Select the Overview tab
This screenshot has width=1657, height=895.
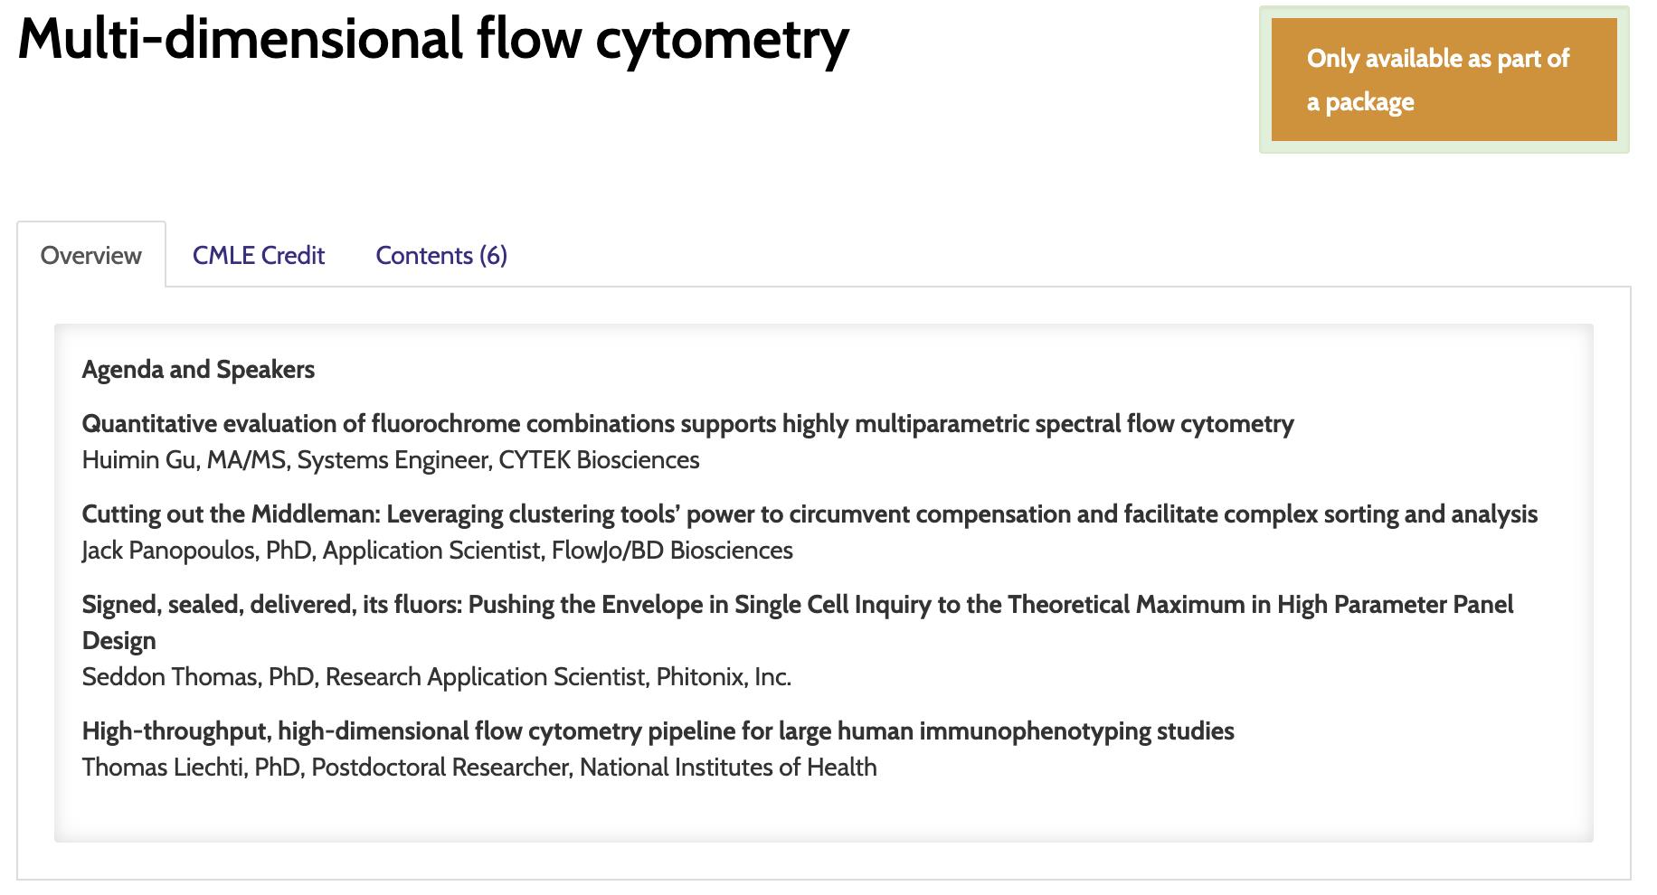point(91,255)
